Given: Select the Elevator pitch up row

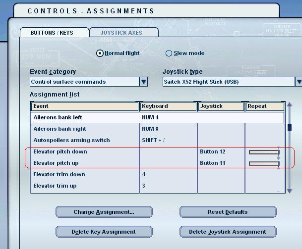Looking at the screenshot, I should (157, 163).
